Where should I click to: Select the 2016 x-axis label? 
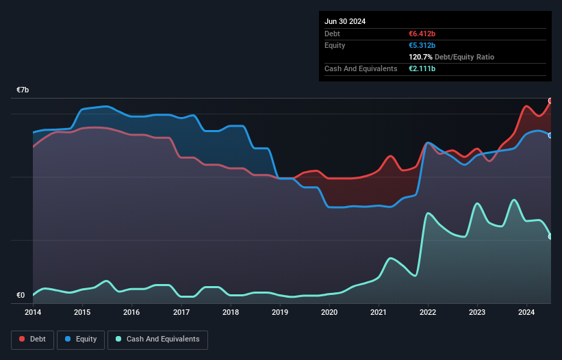coord(131,312)
